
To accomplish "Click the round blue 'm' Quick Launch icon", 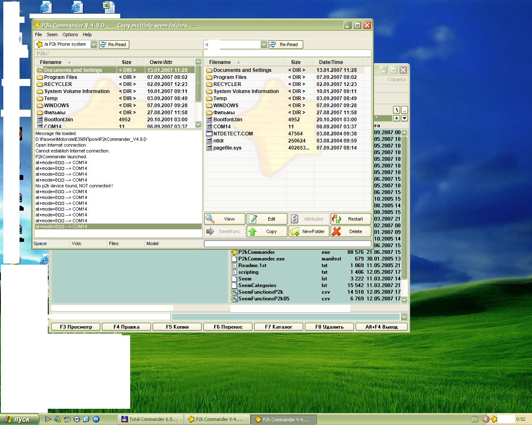I will 96,419.
